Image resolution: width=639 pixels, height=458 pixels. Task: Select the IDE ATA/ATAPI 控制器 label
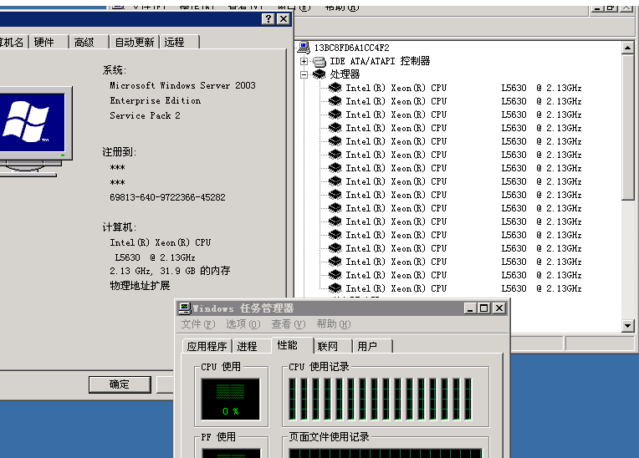[x=380, y=61]
